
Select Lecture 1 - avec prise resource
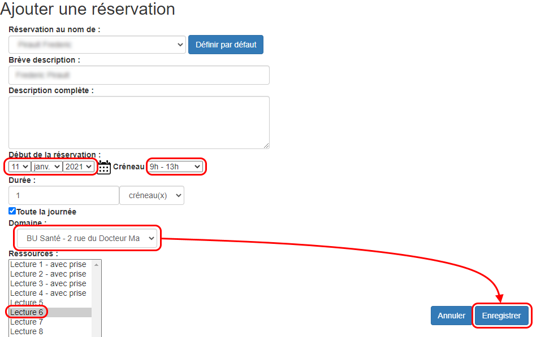[49, 264]
